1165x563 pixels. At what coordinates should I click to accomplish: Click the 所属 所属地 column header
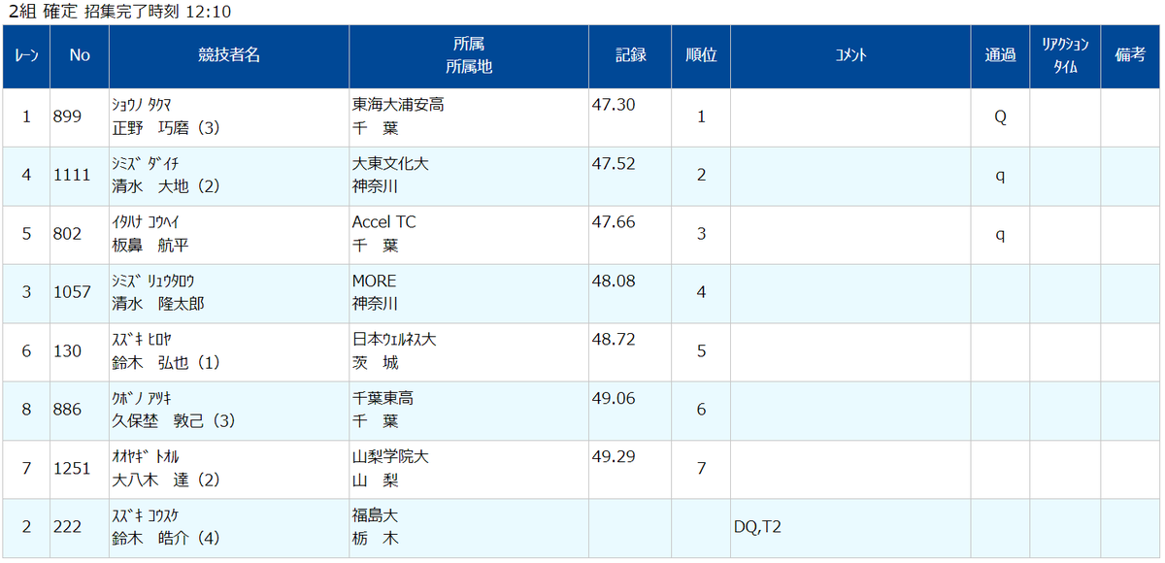point(469,56)
